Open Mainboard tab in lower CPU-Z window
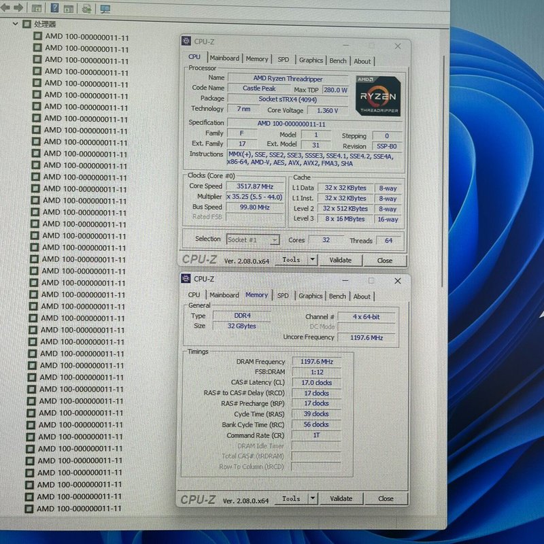 tap(224, 295)
